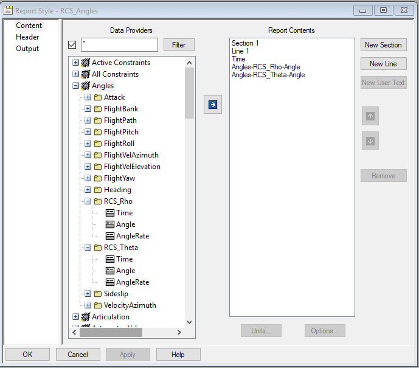Select the AngleRate item under RCS_Theta
Image resolution: width=419 pixels, height=368 pixels.
[133, 282]
